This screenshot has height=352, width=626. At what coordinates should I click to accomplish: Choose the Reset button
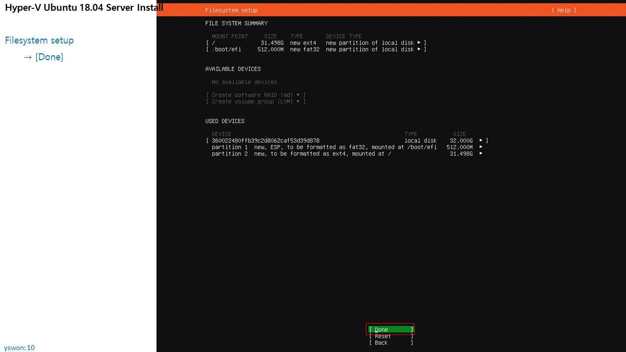[391, 336]
